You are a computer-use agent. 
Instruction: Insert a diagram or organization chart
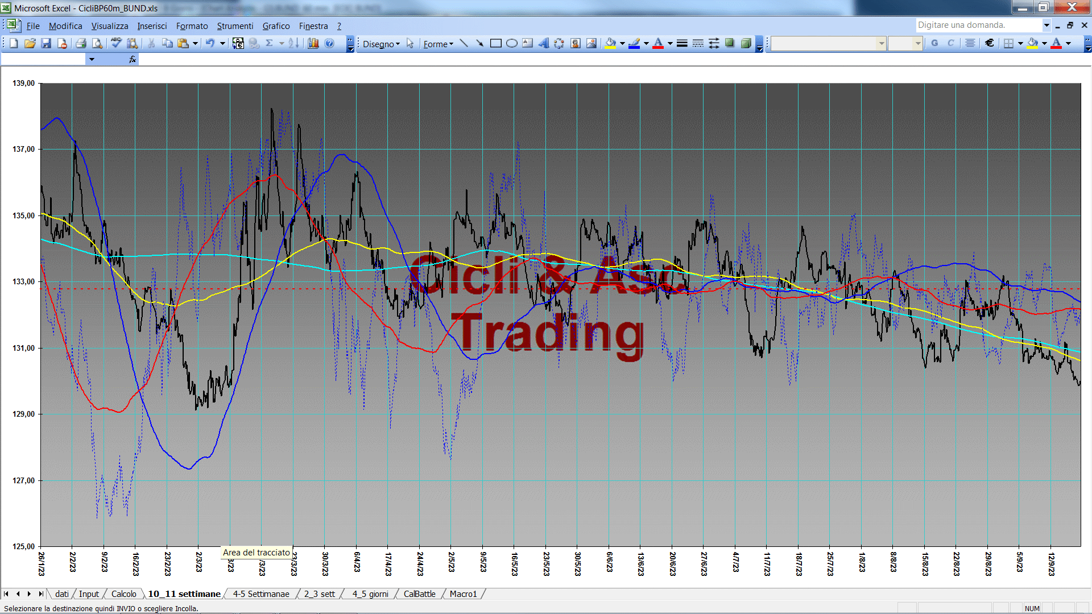pyautogui.click(x=559, y=43)
